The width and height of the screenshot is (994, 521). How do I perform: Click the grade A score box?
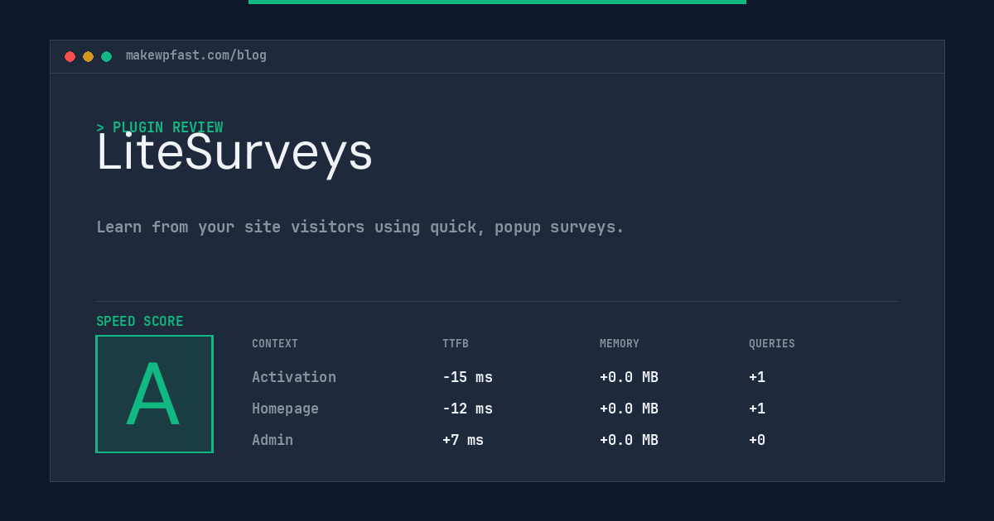click(x=154, y=394)
